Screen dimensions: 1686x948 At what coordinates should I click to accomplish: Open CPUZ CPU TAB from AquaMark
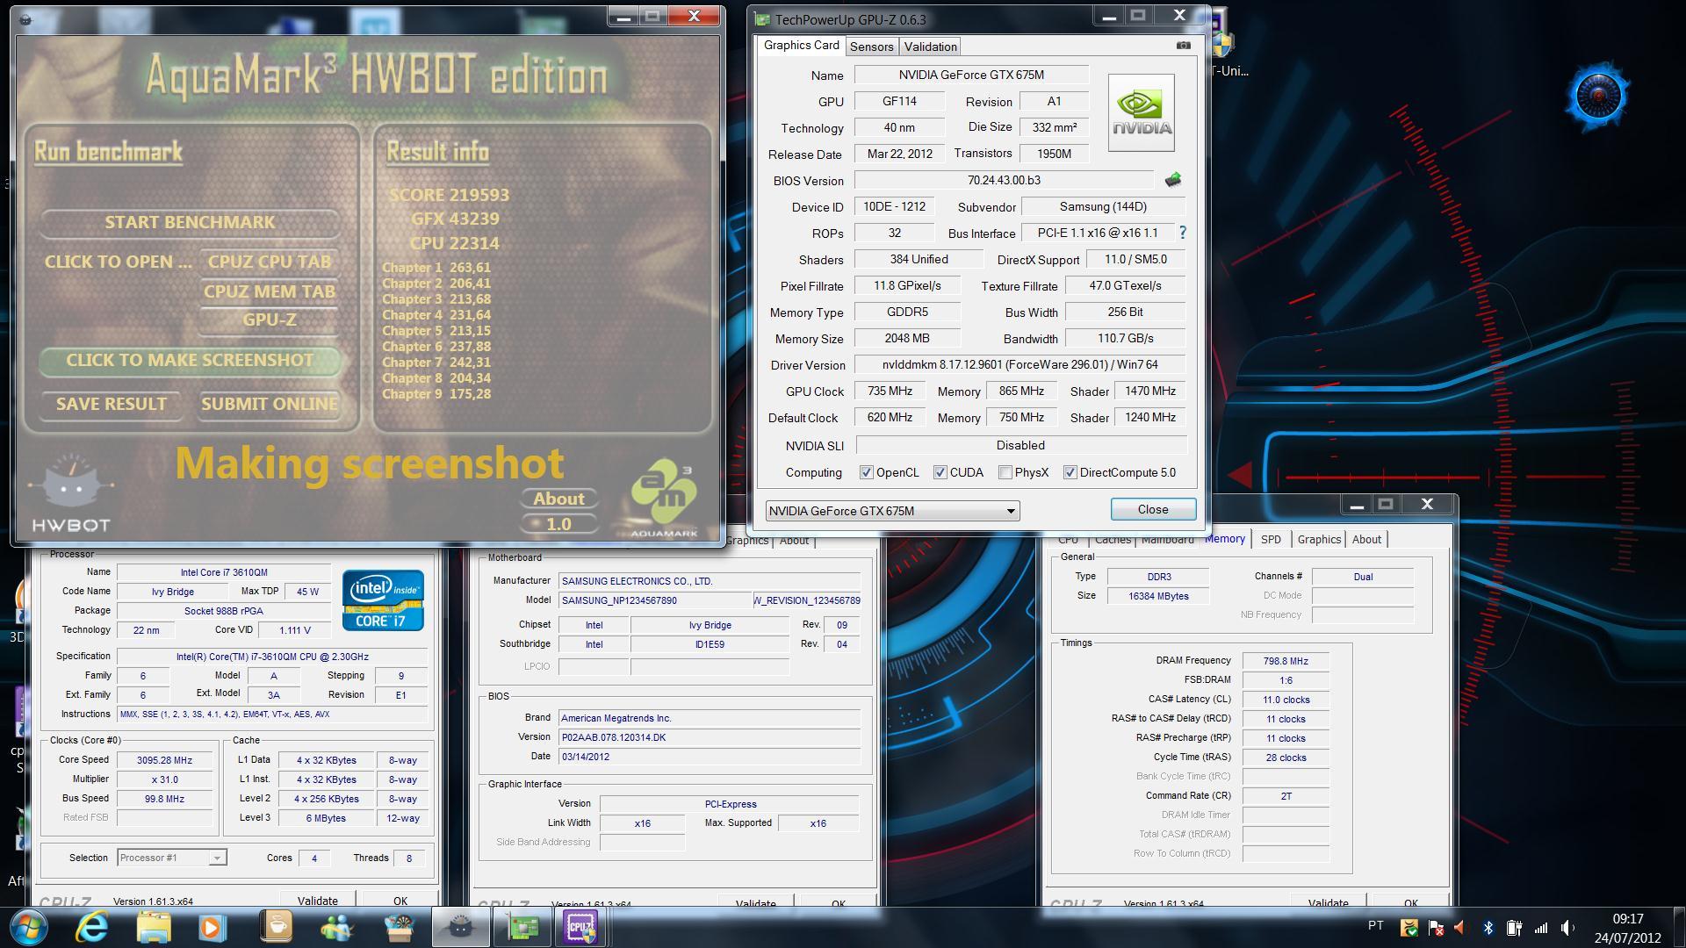269,262
